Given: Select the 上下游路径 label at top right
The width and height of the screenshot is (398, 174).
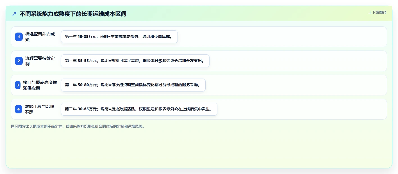Looking at the screenshot, I should click(377, 12).
